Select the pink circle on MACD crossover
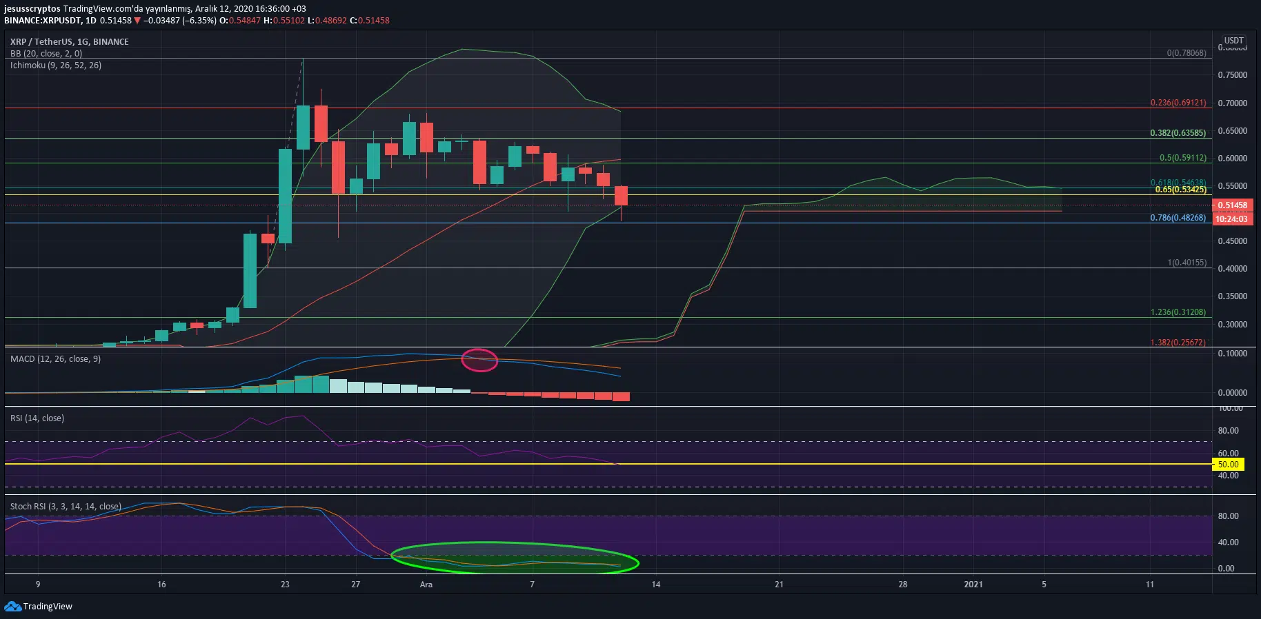The width and height of the screenshot is (1261, 619). [479, 360]
